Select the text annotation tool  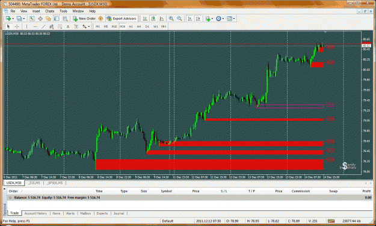click(68, 26)
